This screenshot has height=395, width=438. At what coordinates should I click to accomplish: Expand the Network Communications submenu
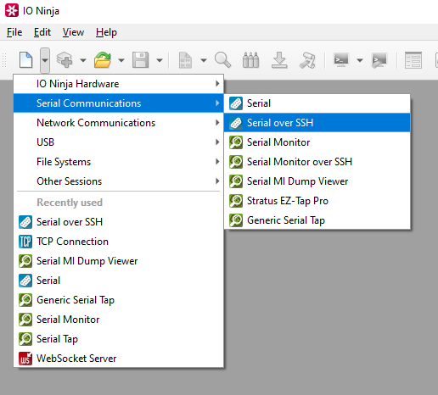coord(119,123)
